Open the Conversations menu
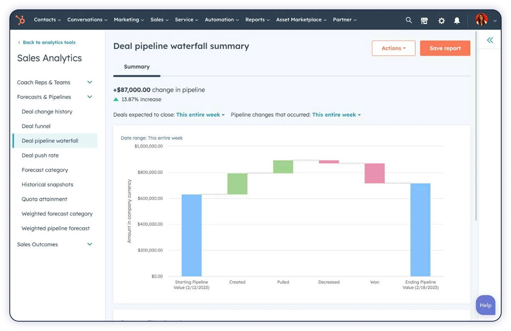Screen dimensions: 511x331 pos(87,20)
